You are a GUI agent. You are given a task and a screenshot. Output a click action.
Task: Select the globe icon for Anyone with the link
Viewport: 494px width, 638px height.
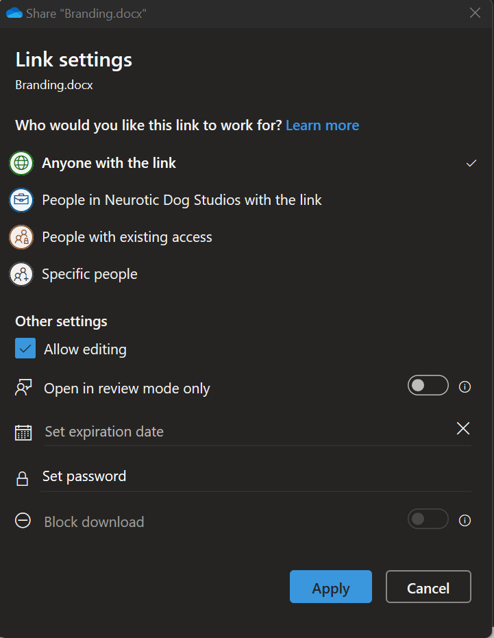pyautogui.click(x=21, y=163)
